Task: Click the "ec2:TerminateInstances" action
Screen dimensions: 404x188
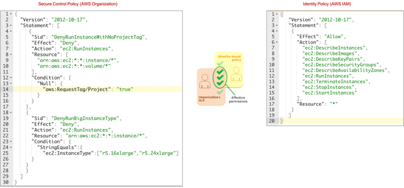Action: click(336, 82)
